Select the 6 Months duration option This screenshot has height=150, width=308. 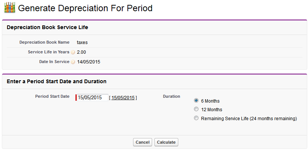pyautogui.click(x=196, y=100)
